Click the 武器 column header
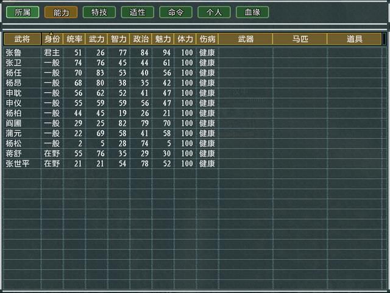Viewport: 390px width, 293px height. [x=246, y=39]
